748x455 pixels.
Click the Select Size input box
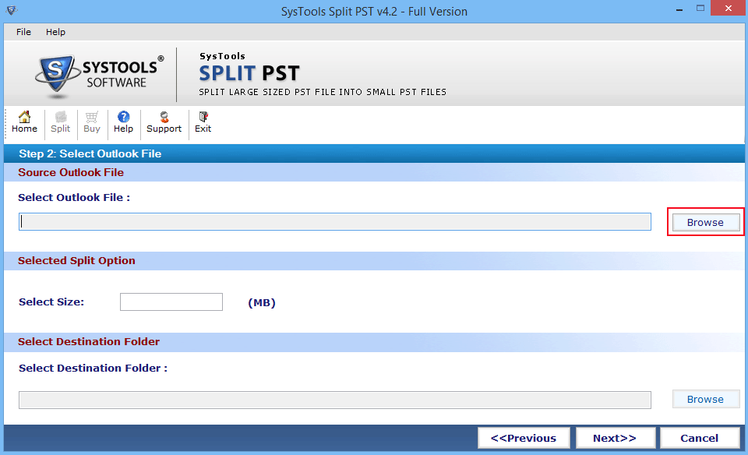[x=171, y=302]
